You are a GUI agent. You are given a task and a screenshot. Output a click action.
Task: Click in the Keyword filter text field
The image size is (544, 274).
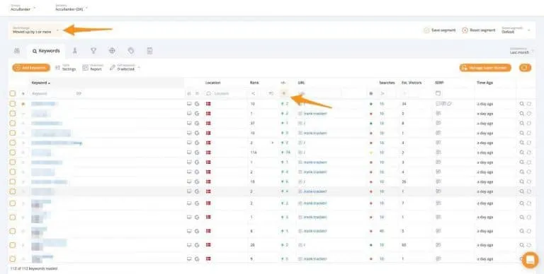[52, 93]
